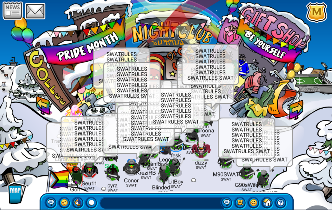Open help with the question mark icon

[x=281, y=203]
